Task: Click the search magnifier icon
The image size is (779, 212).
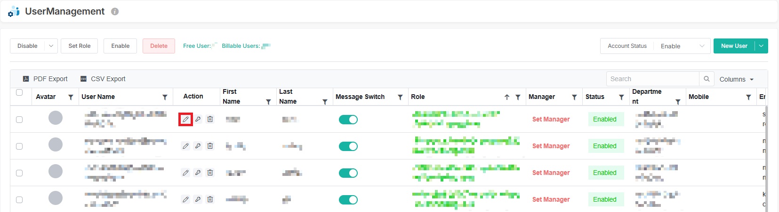Action: coord(707,79)
